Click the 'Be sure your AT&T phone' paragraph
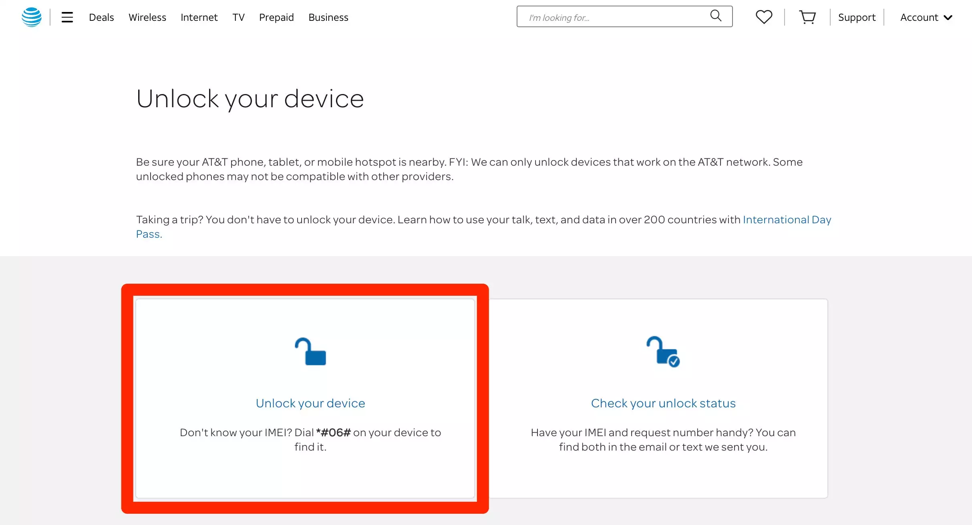972x525 pixels. pyautogui.click(x=469, y=169)
